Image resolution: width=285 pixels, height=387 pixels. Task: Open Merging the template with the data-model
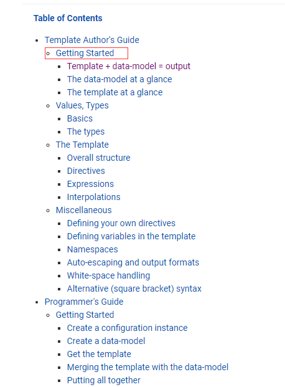(147, 367)
